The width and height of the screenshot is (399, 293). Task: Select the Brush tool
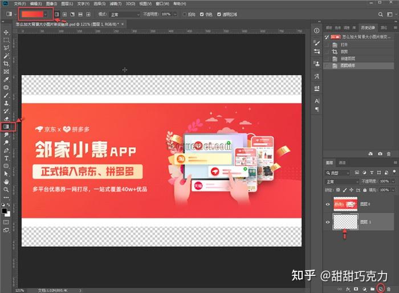6,95
